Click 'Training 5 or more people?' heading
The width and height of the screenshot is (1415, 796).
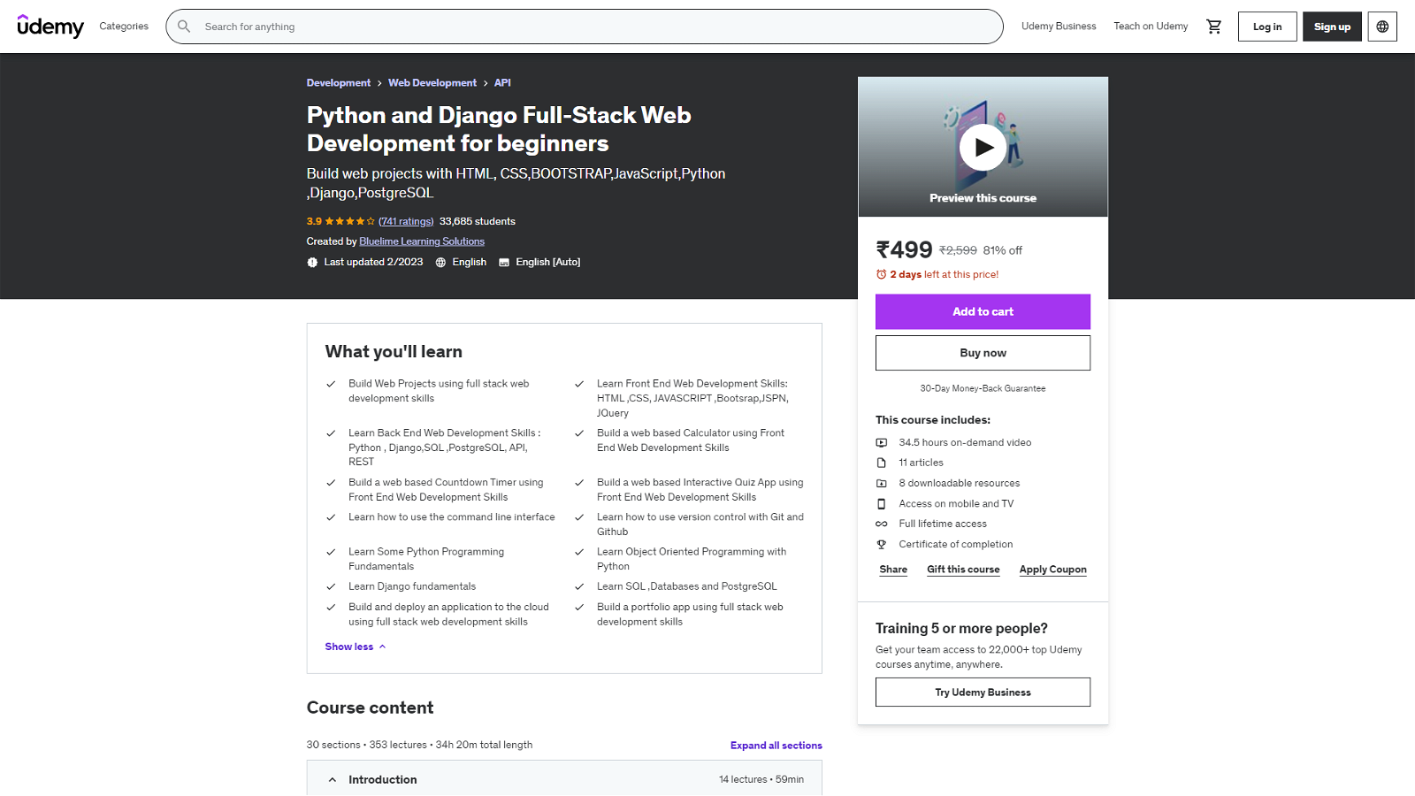(961, 628)
